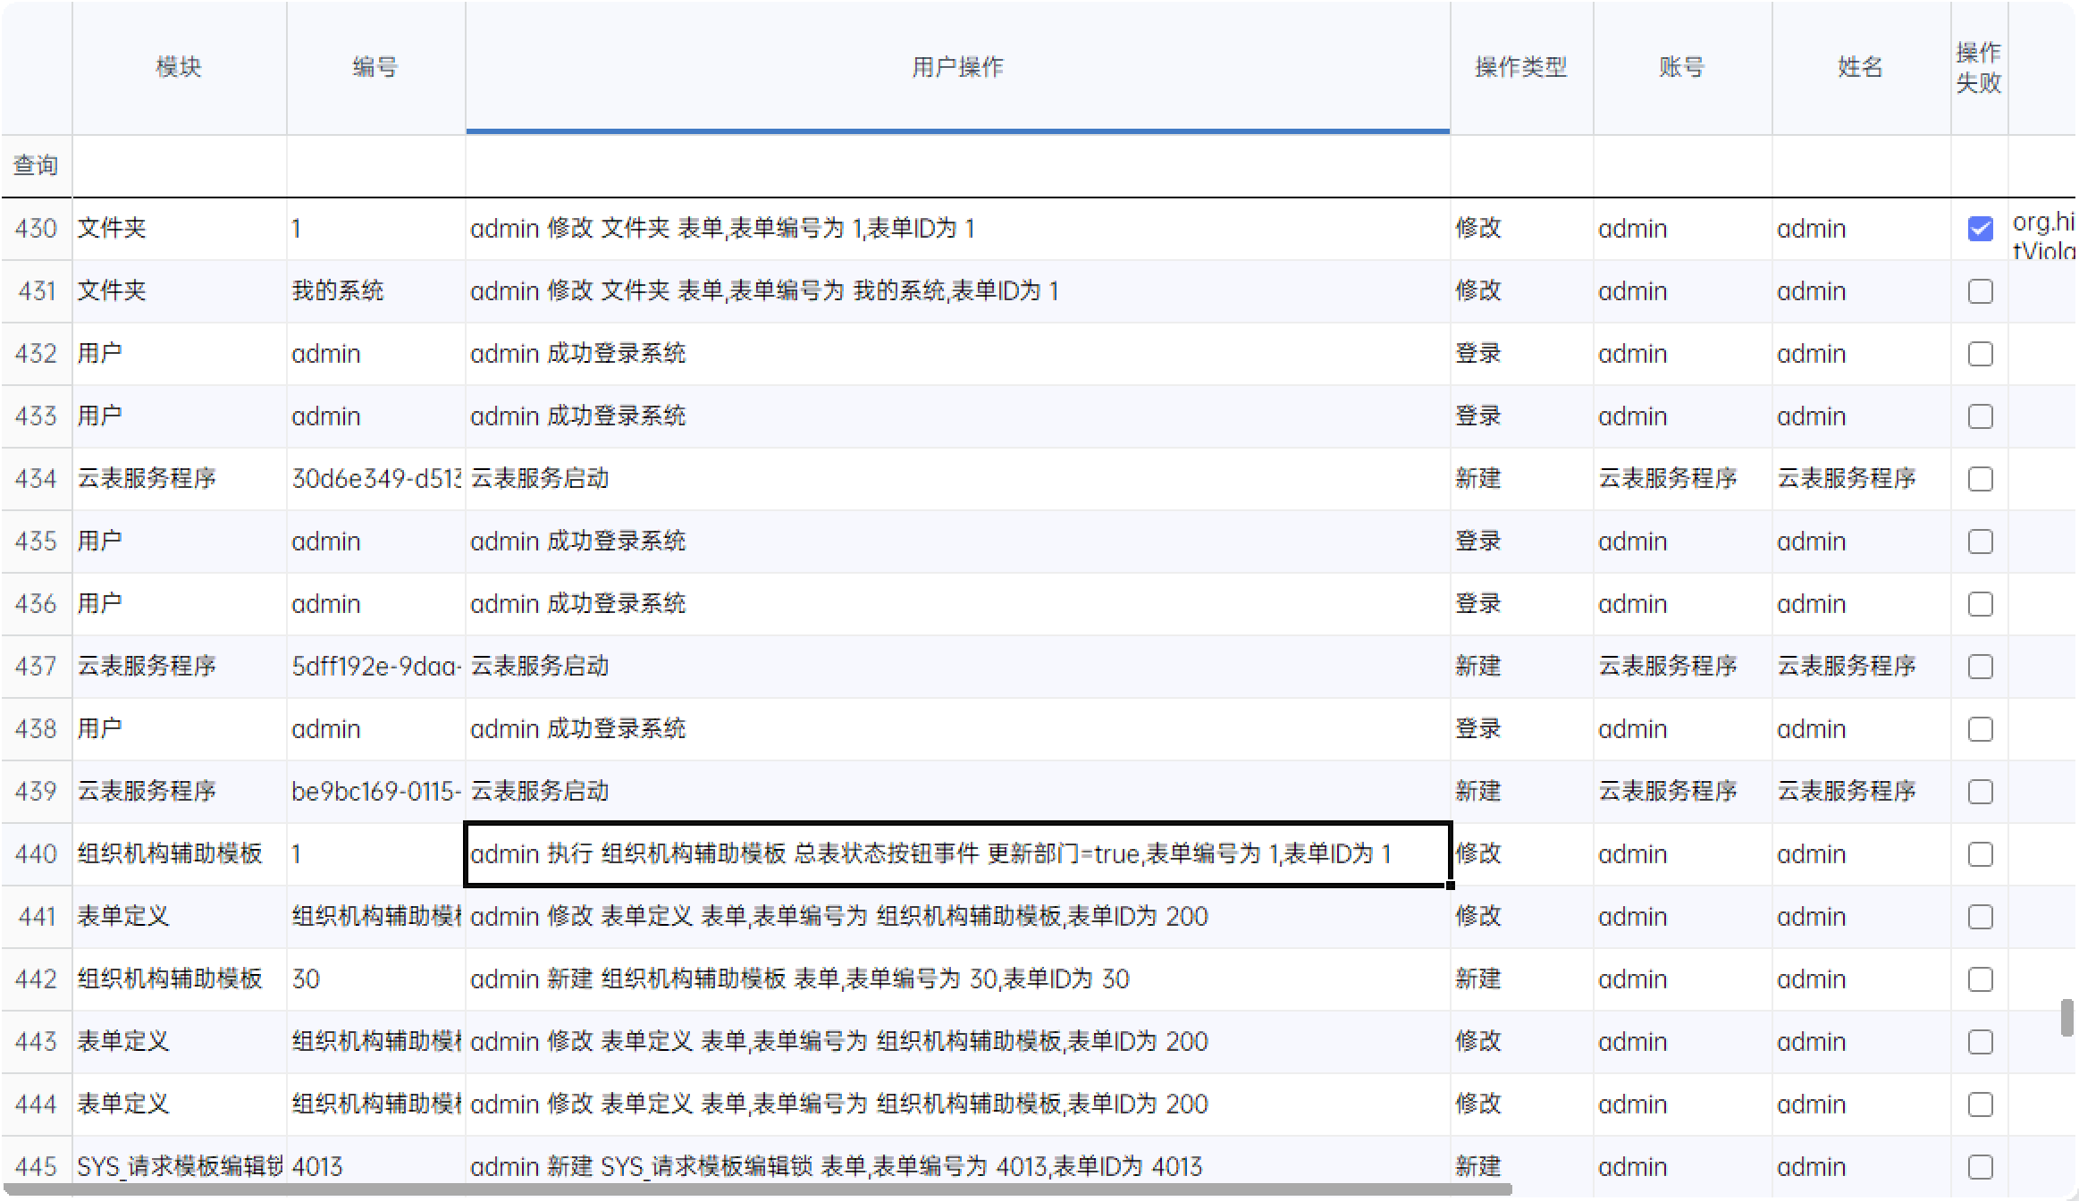Image resolution: width=2079 pixels, height=1201 pixels.
Task: Click 'admin 成功登录系统' cell in row 438
Action: coord(957,729)
